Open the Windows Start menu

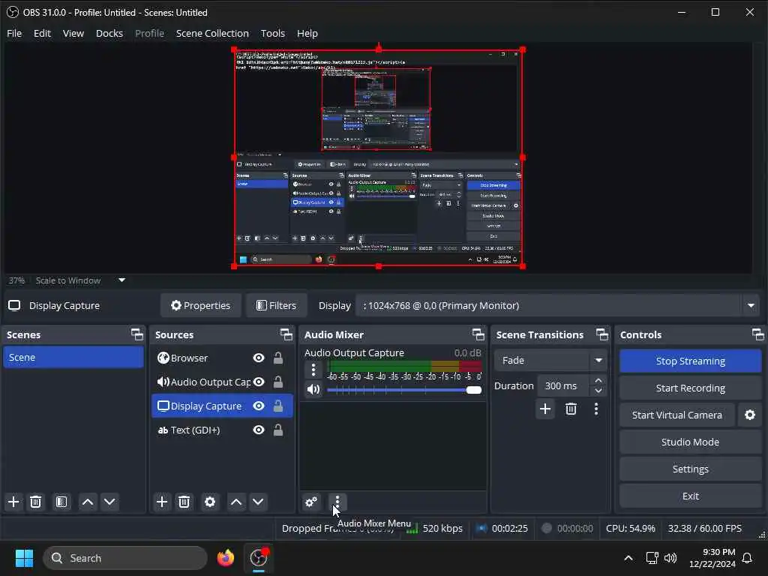pyautogui.click(x=24, y=558)
